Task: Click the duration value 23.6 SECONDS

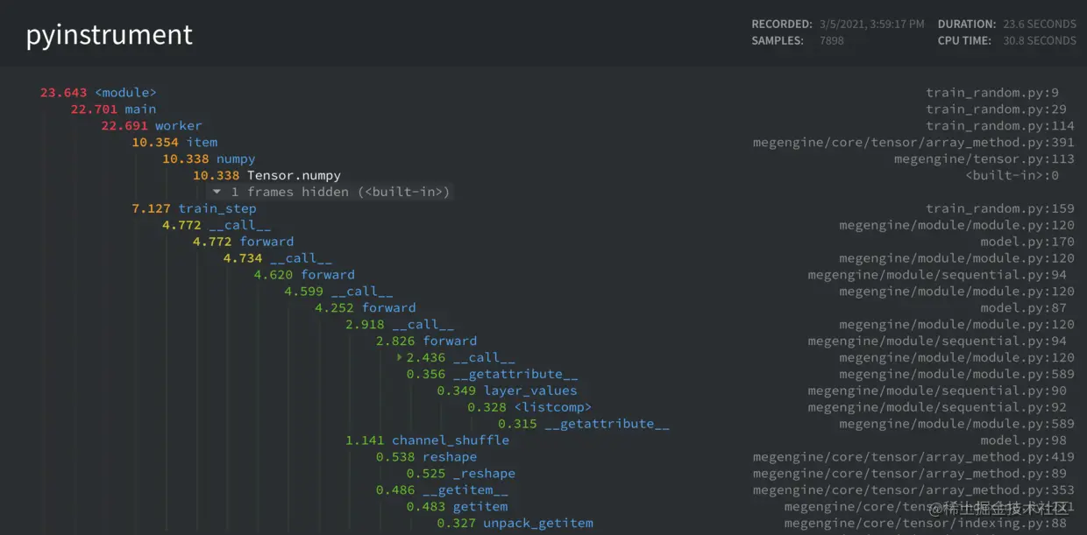Action: (1040, 25)
